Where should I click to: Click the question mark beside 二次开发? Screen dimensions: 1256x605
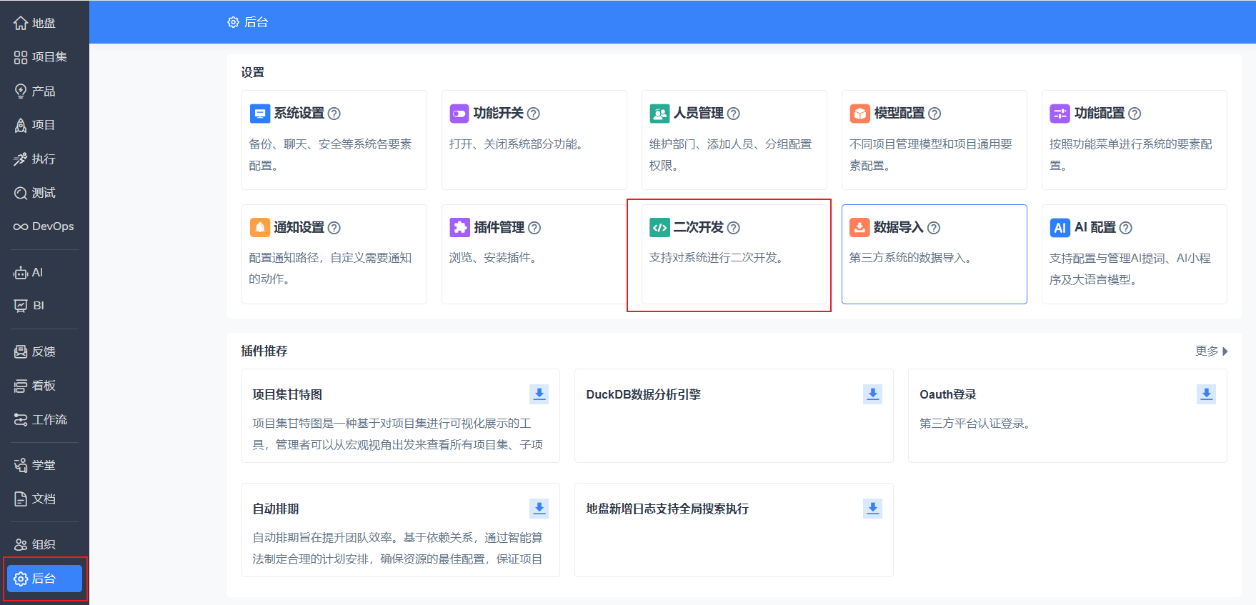coord(733,228)
